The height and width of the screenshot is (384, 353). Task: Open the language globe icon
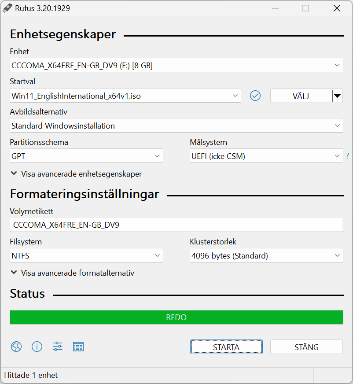coord(16,347)
